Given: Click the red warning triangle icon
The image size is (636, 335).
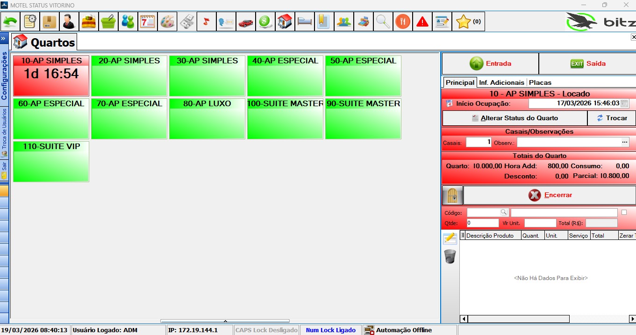Looking at the screenshot, I should click(x=422, y=22).
